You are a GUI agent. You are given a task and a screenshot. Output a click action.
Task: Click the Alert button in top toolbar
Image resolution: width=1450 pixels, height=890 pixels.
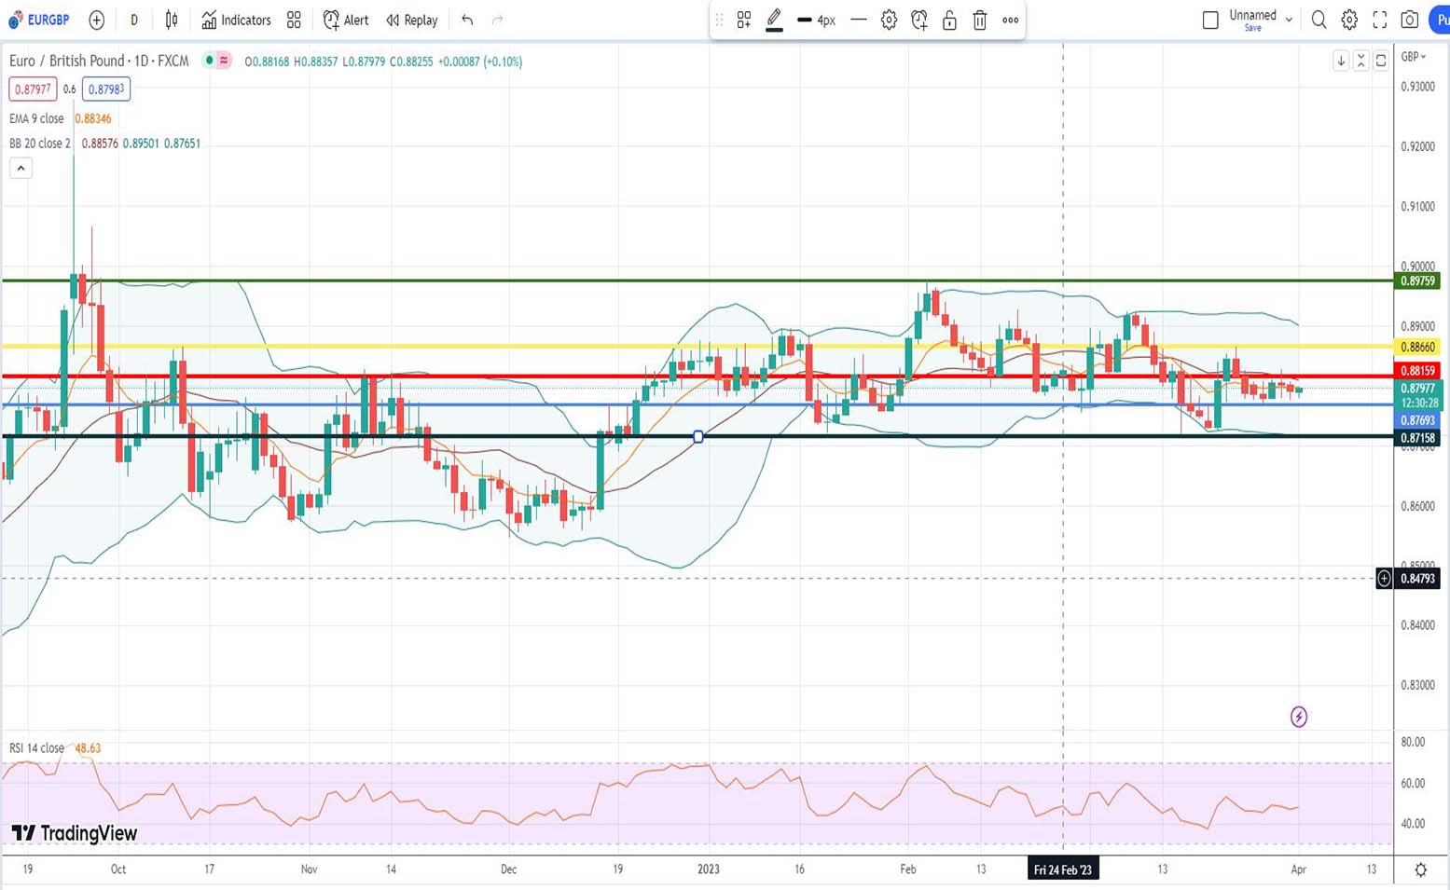coord(345,20)
